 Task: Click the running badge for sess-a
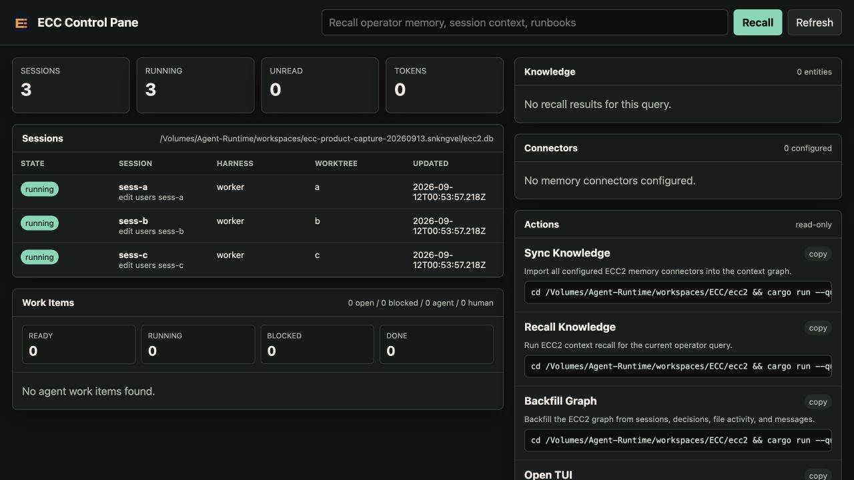(x=39, y=189)
